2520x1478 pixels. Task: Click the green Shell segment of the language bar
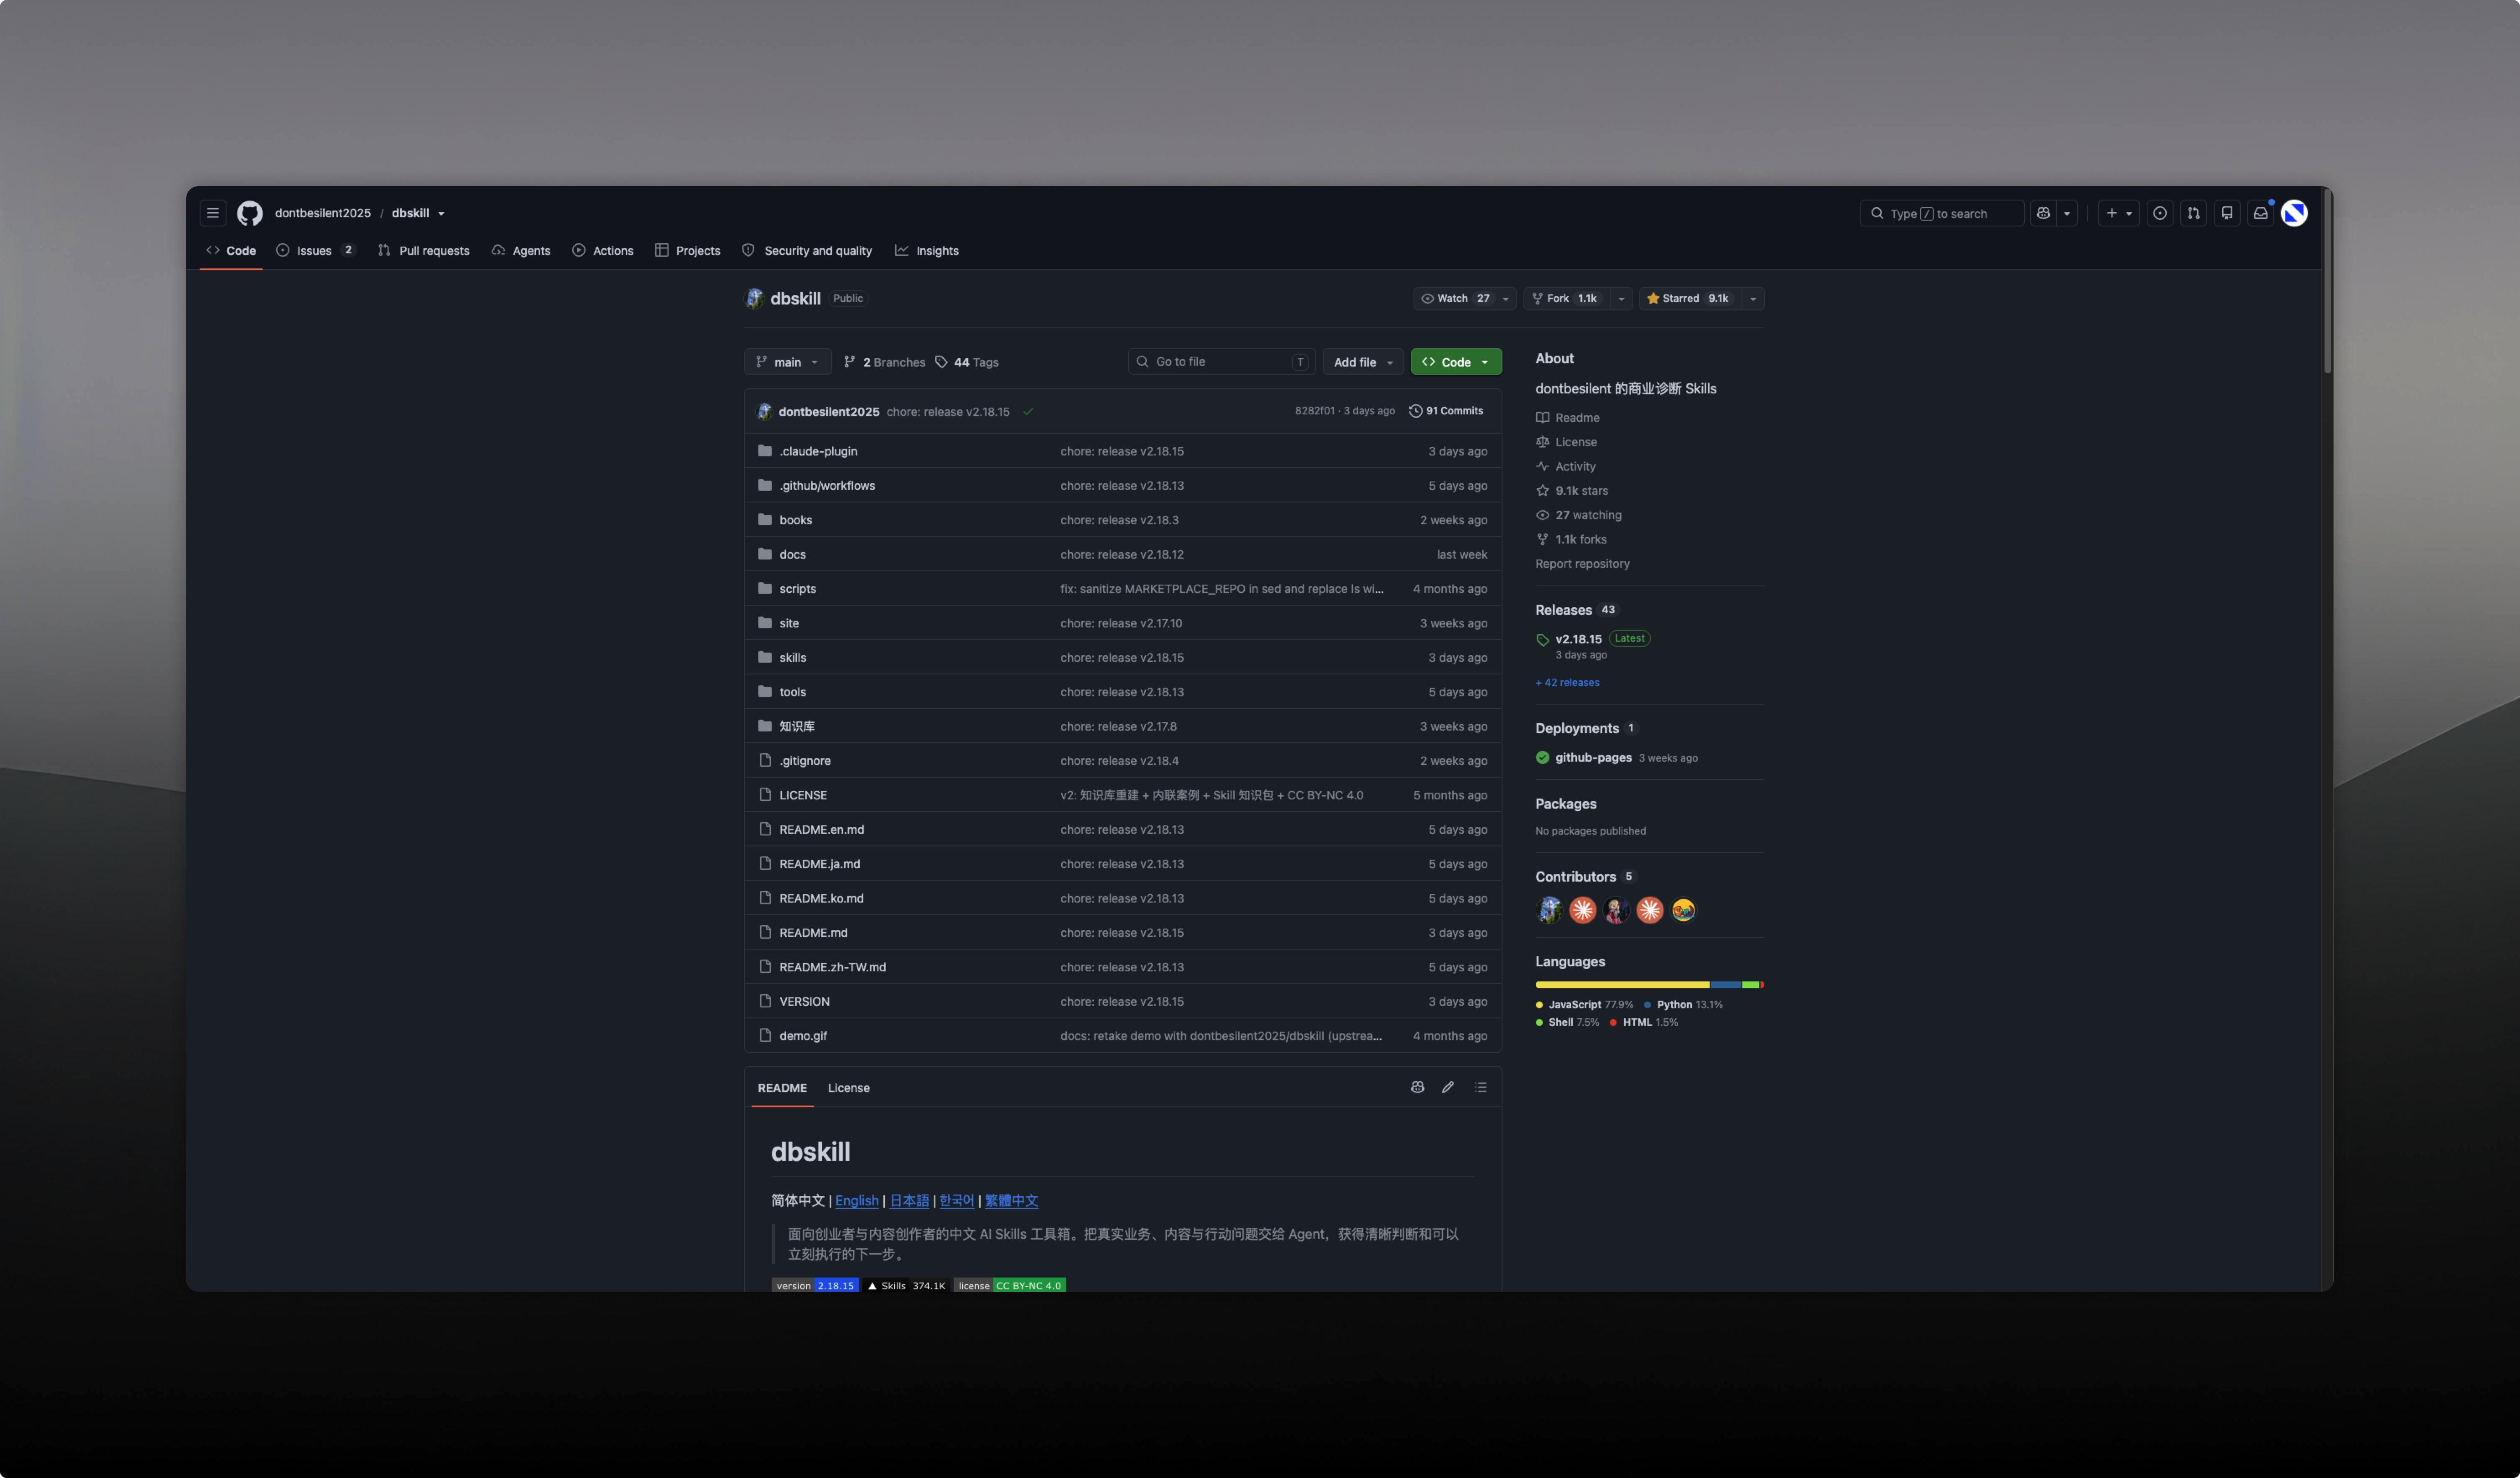pos(1751,985)
